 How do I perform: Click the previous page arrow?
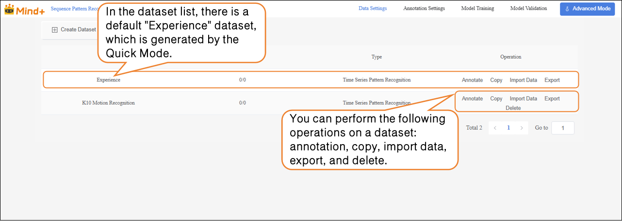tap(495, 128)
